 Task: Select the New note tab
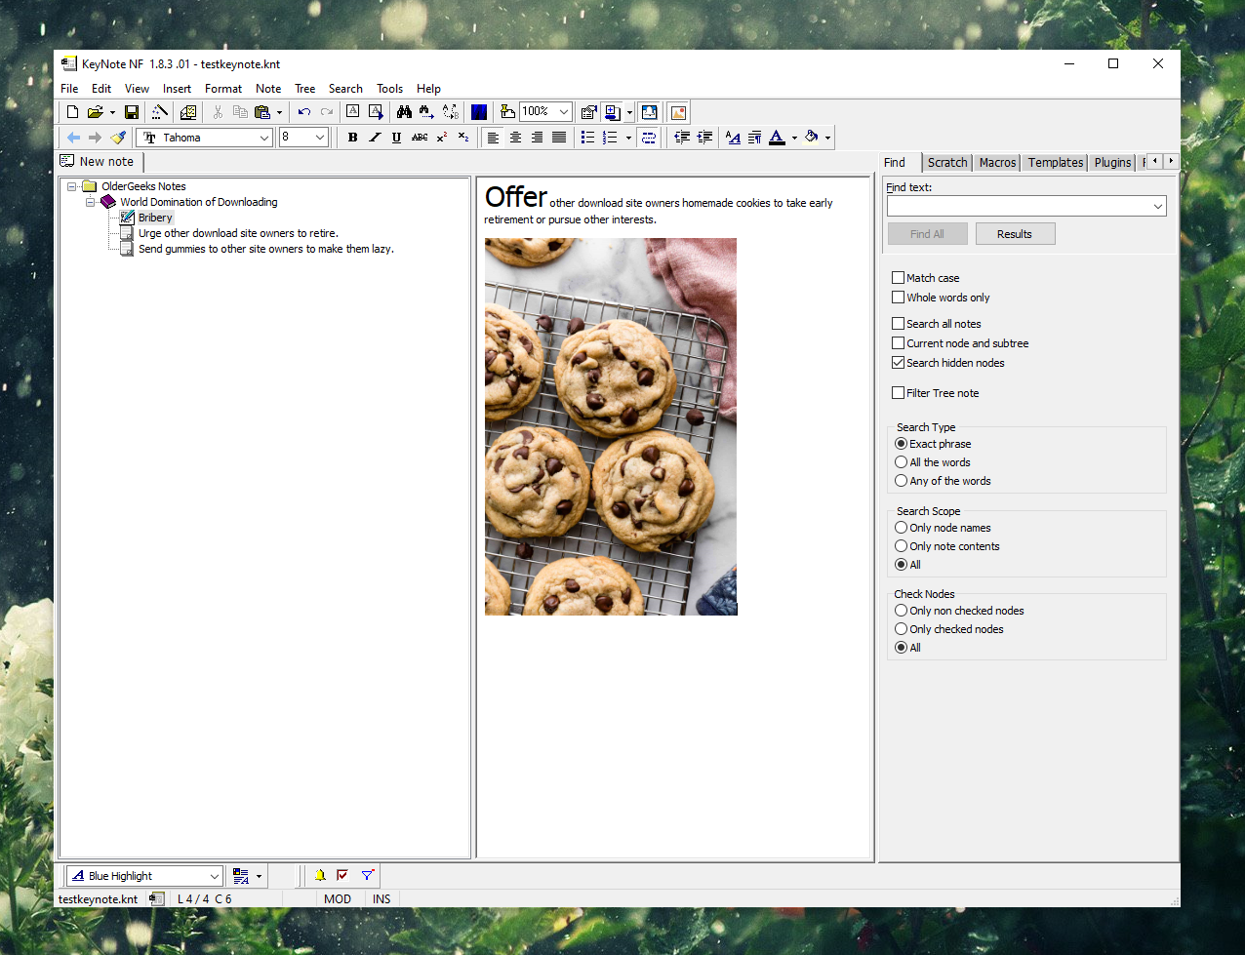click(x=99, y=162)
